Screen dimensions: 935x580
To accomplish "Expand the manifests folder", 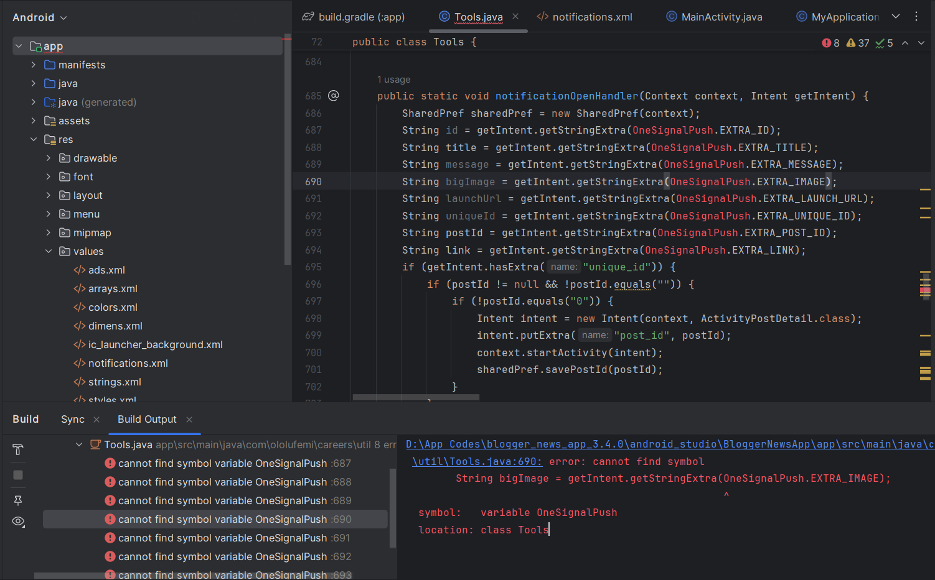I will (x=34, y=65).
